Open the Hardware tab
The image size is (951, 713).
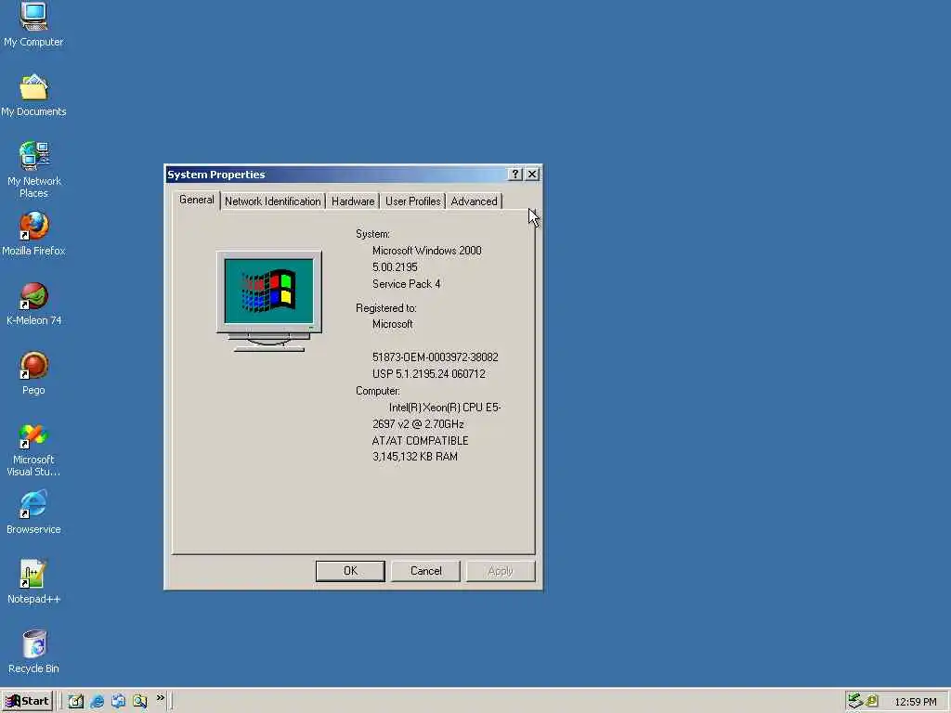click(352, 201)
